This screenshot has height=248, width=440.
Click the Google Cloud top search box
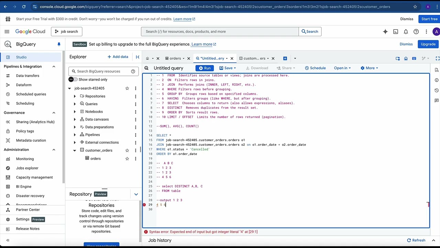click(x=220, y=31)
